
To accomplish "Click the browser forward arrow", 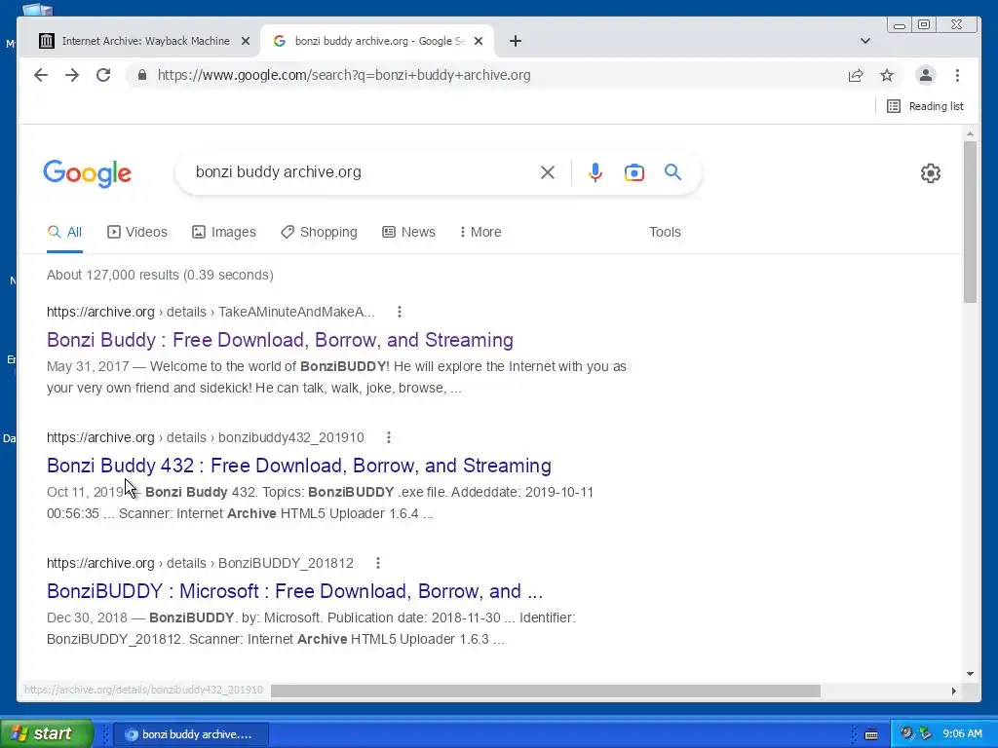I will click(72, 75).
